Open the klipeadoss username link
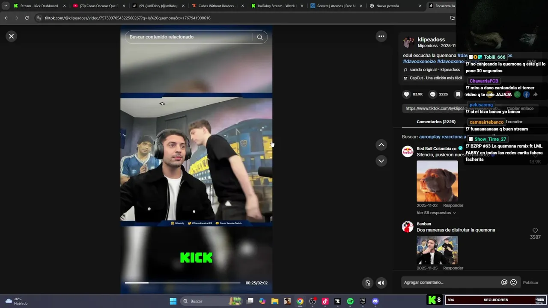The image size is (548, 308). click(x=431, y=39)
